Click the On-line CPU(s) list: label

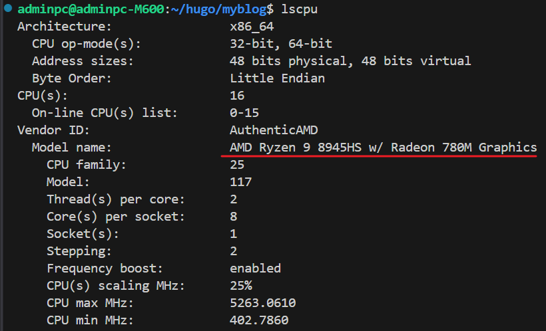(105, 113)
